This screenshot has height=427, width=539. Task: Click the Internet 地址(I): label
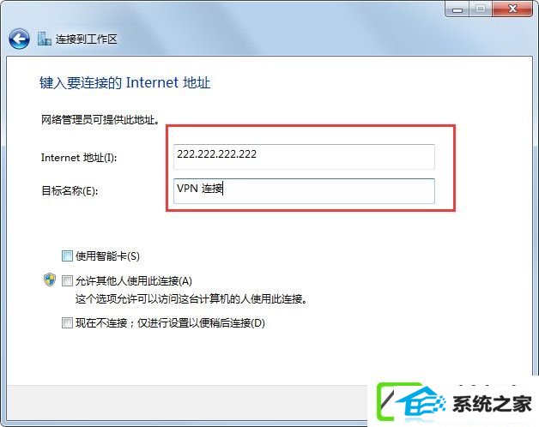(x=79, y=158)
